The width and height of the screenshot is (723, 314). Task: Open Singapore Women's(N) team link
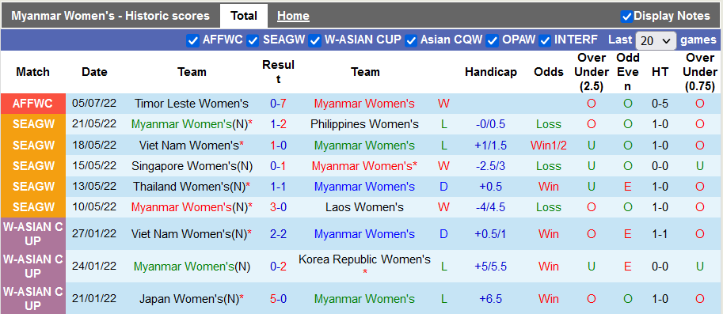coord(192,166)
